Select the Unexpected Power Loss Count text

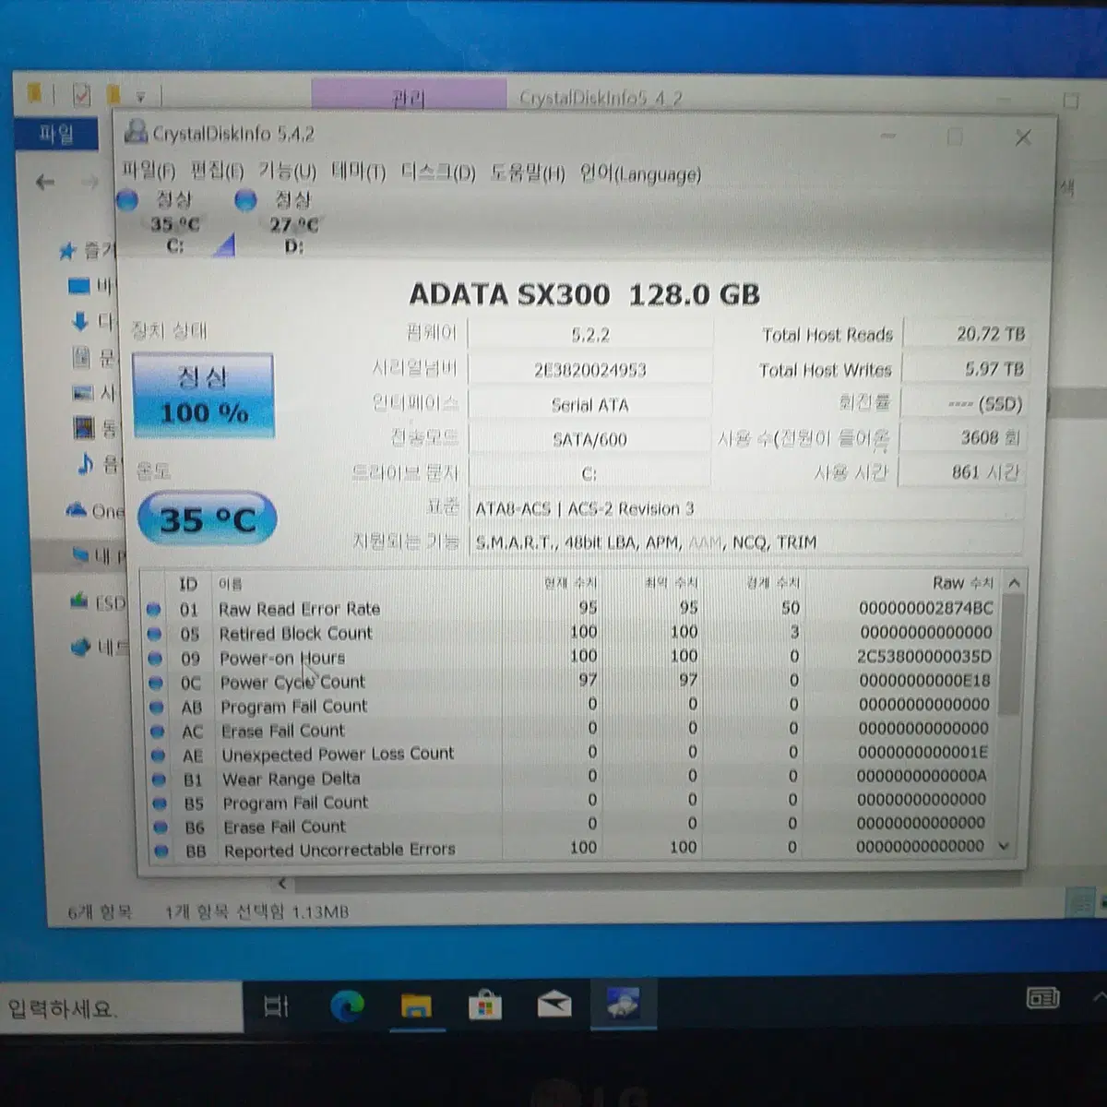(x=338, y=755)
